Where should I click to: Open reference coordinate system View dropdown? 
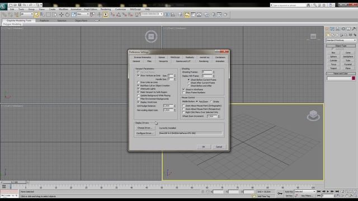[83, 14]
